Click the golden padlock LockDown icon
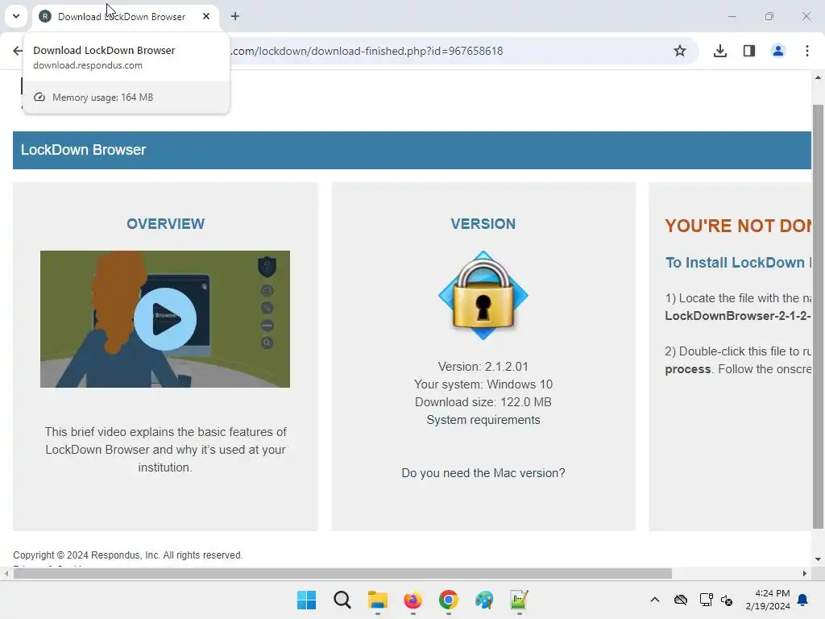The image size is (825, 619). 483,295
